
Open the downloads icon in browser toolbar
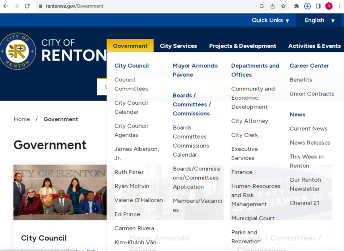tap(307, 6)
